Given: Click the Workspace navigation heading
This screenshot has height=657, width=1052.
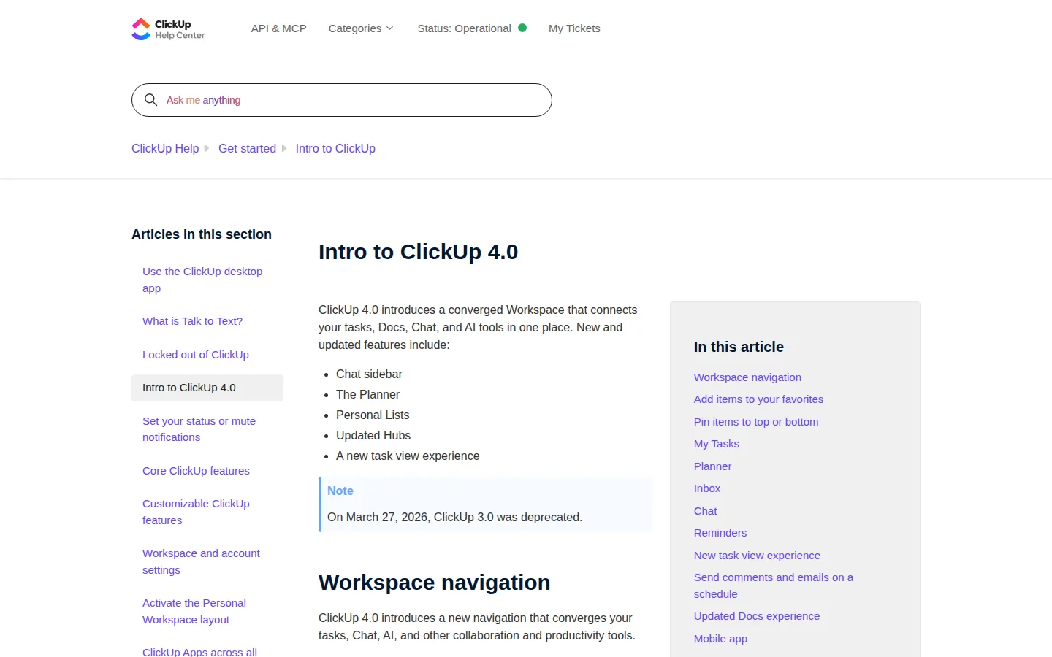Looking at the screenshot, I should [435, 583].
